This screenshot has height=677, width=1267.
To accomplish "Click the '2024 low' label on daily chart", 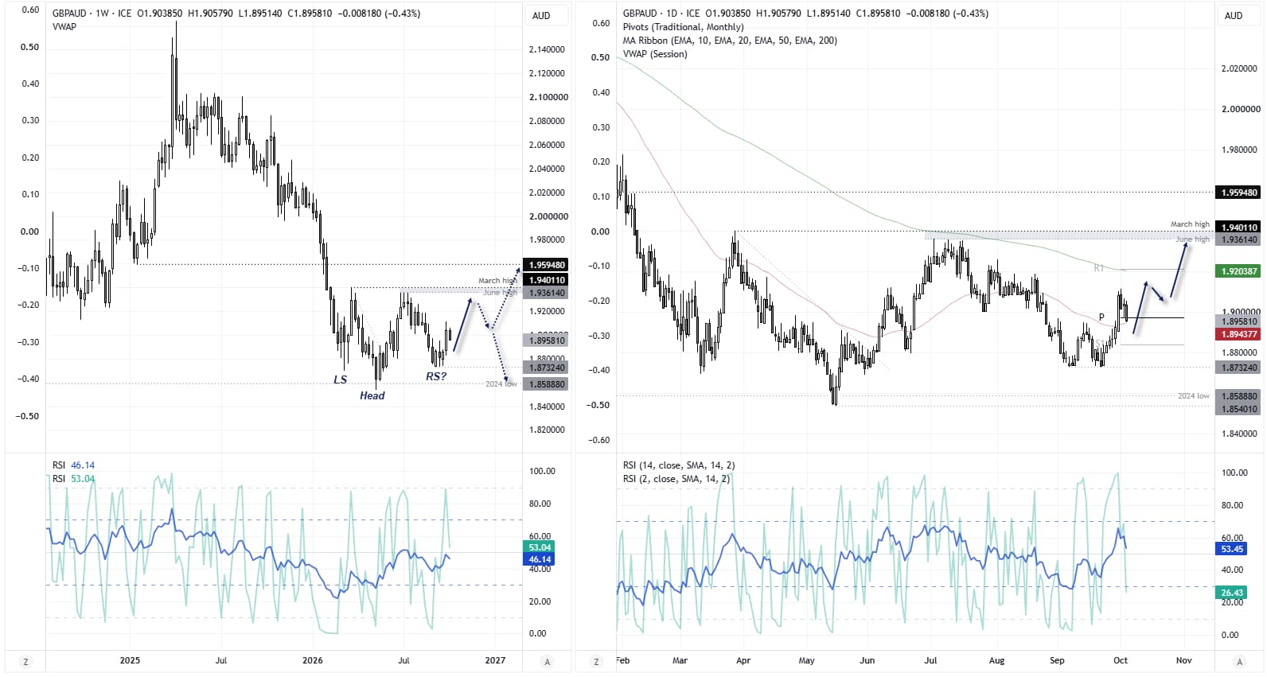I will pos(1193,395).
